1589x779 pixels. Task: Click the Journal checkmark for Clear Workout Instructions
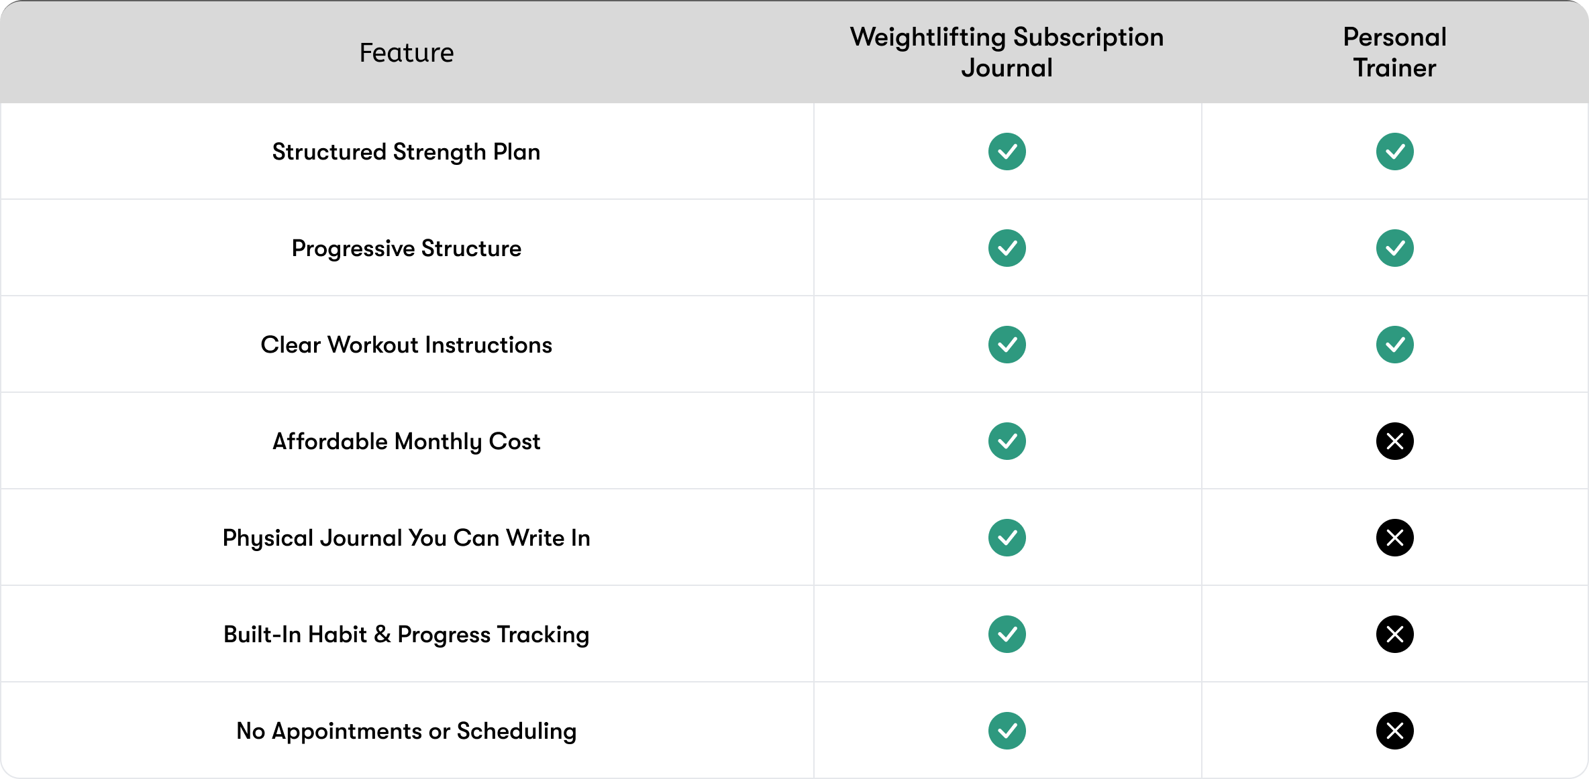pyautogui.click(x=1007, y=345)
